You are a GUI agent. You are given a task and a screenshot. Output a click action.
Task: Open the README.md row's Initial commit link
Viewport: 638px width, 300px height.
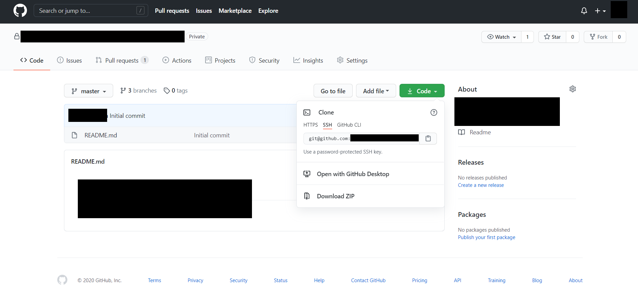pos(212,135)
